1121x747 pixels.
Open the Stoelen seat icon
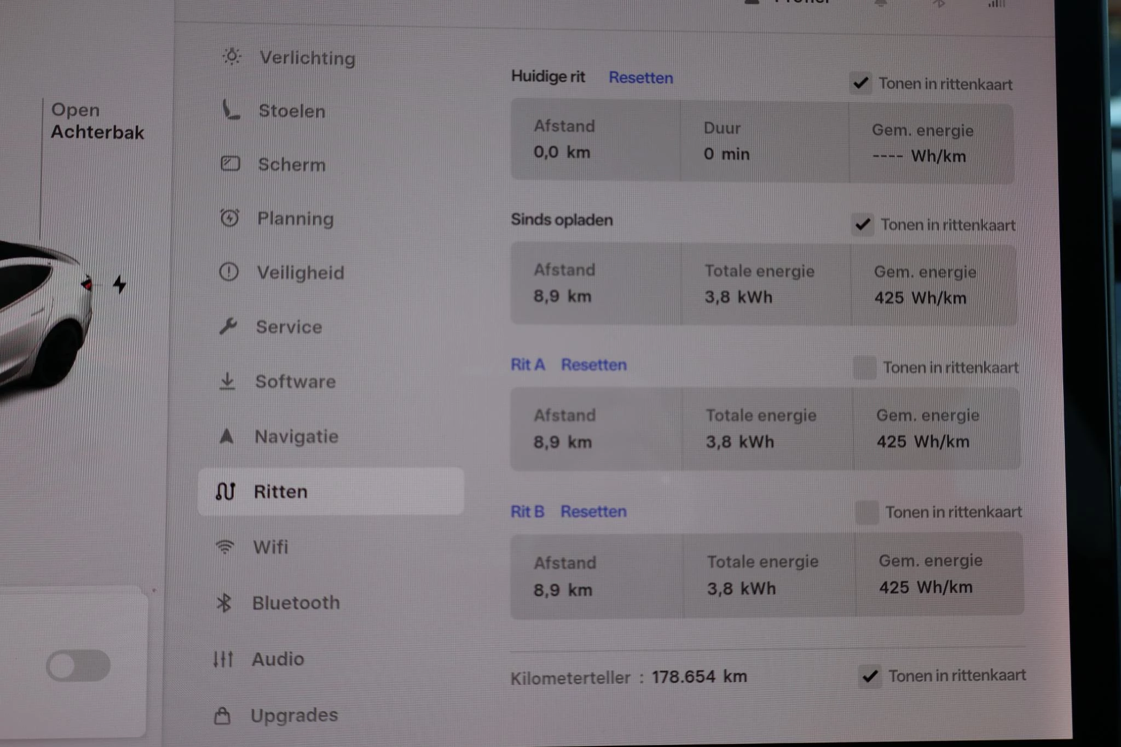coord(230,110)
